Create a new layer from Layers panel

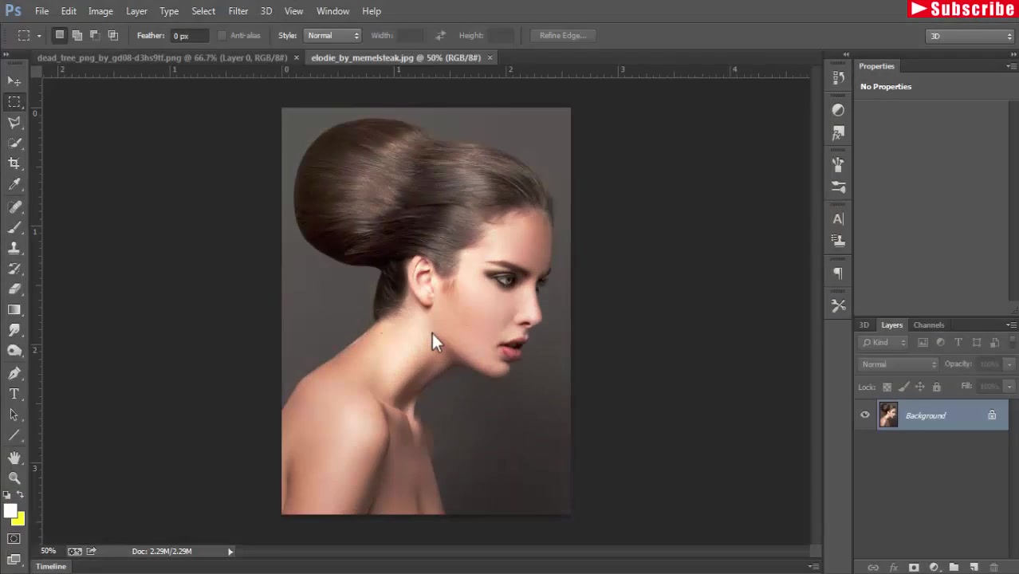click(974, 568)
